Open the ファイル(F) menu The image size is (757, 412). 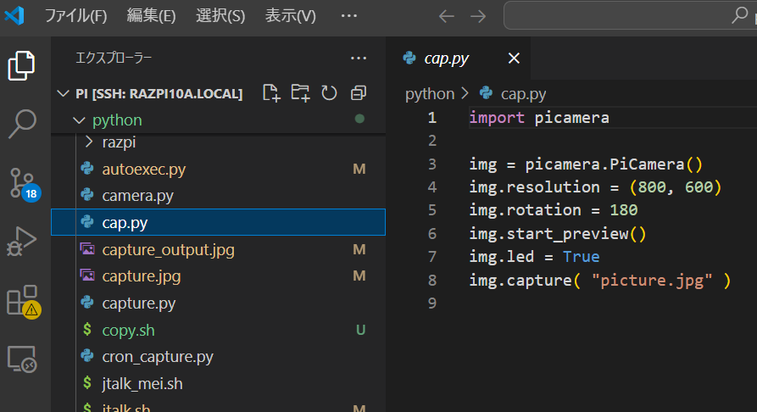pyautogui.click(x=75, y=16)
